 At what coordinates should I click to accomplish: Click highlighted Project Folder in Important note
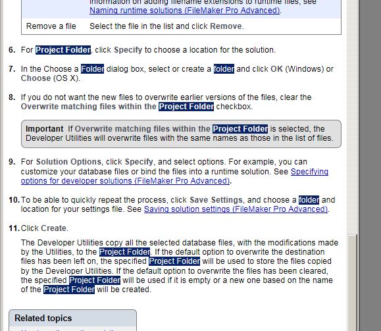pyautogui.click(x=240, y=129)
